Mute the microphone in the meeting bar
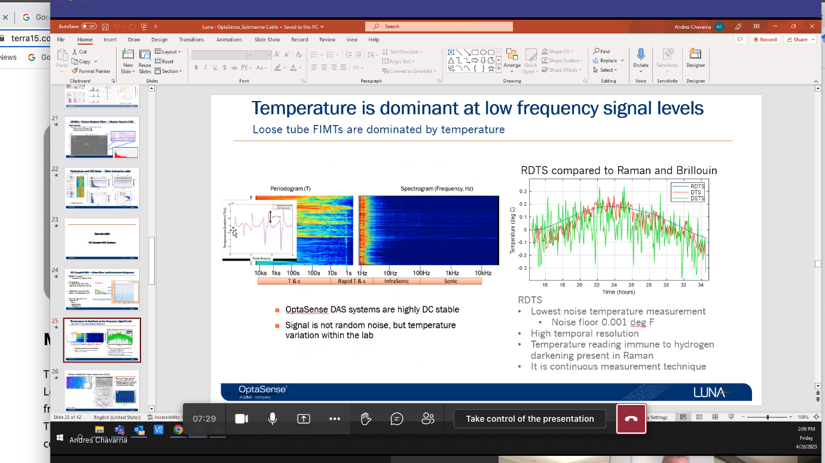 click(x=273, y=419)
